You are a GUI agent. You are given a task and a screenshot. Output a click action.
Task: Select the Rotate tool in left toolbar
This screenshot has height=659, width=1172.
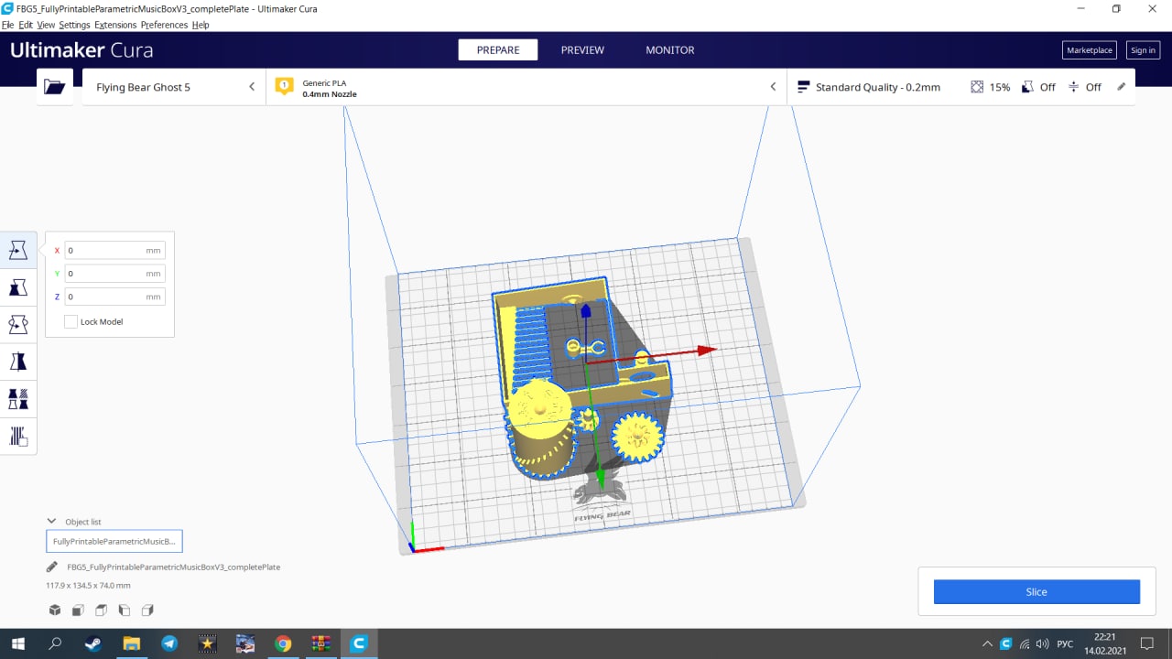pos(18,324)
